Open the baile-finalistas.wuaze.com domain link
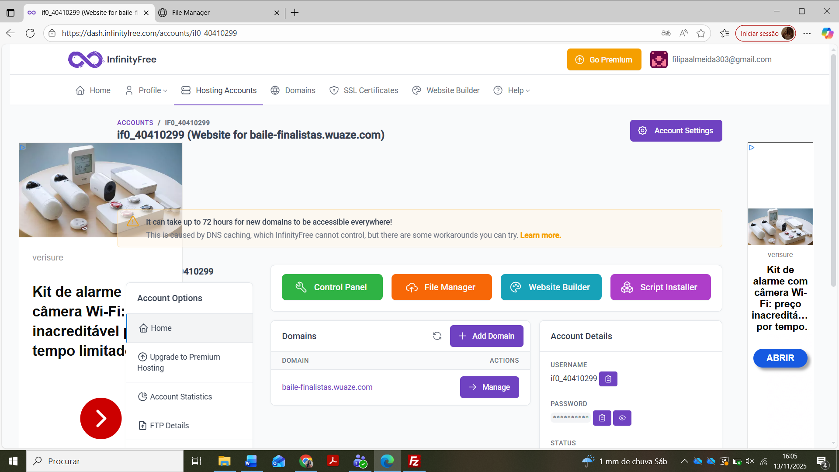The width and height of the screenshot is (839, 472). [327, 387]
